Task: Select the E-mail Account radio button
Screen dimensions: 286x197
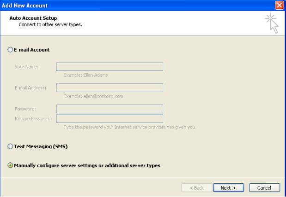Action: 10,50
